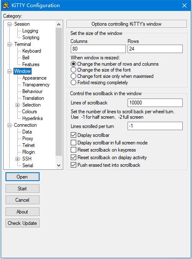
Task: Select the Terminal category
Action: pos(23,44)
